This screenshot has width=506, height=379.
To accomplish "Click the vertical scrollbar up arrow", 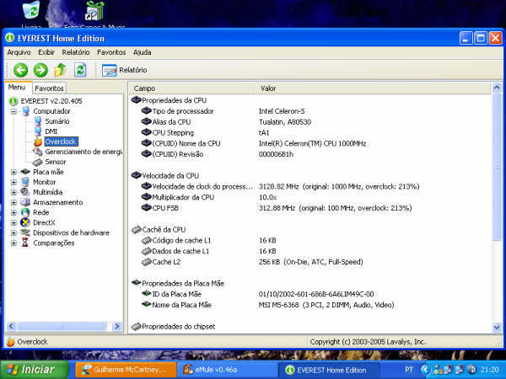I will tap(497, 88).
